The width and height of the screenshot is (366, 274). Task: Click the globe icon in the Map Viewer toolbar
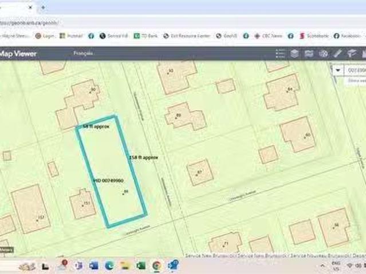pos(323,54)
